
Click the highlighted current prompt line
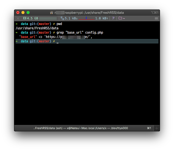(87, 41)
